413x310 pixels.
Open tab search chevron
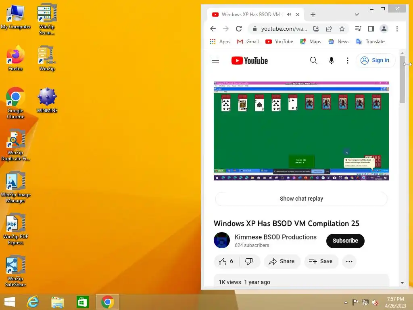pyautogui.click(x=357, y=15)
